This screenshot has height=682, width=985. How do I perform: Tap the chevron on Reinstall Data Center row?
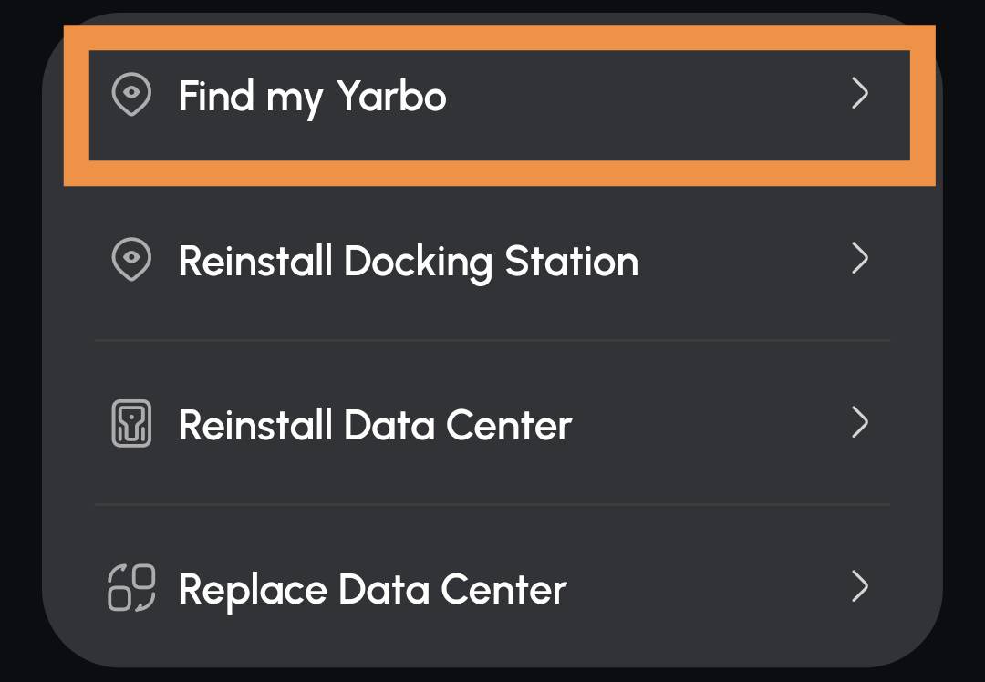(860, 422)
